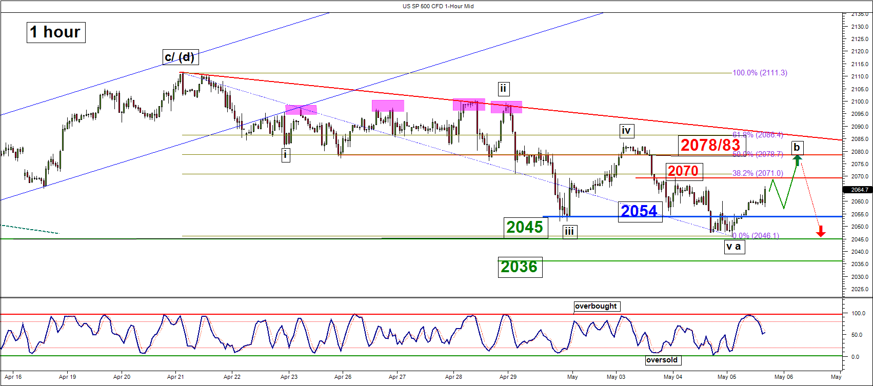The image size is (873, 386).
Task: Select the '2040.0' price axis value
Action: point(859,252)
